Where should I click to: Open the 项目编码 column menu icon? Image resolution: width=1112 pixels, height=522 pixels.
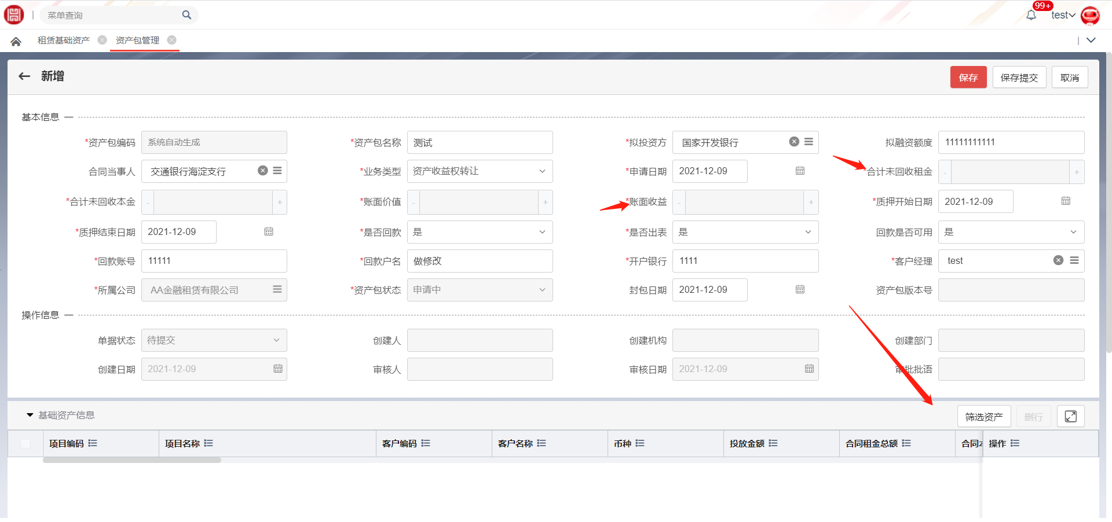point(93,443)
